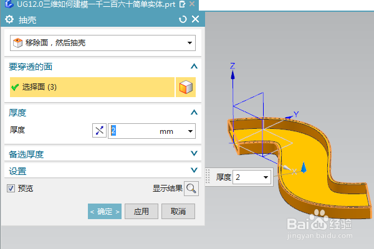Click the 显示结果 magnifier icon
The width and height of the screenshot is (374, 249).
[191, 189]
